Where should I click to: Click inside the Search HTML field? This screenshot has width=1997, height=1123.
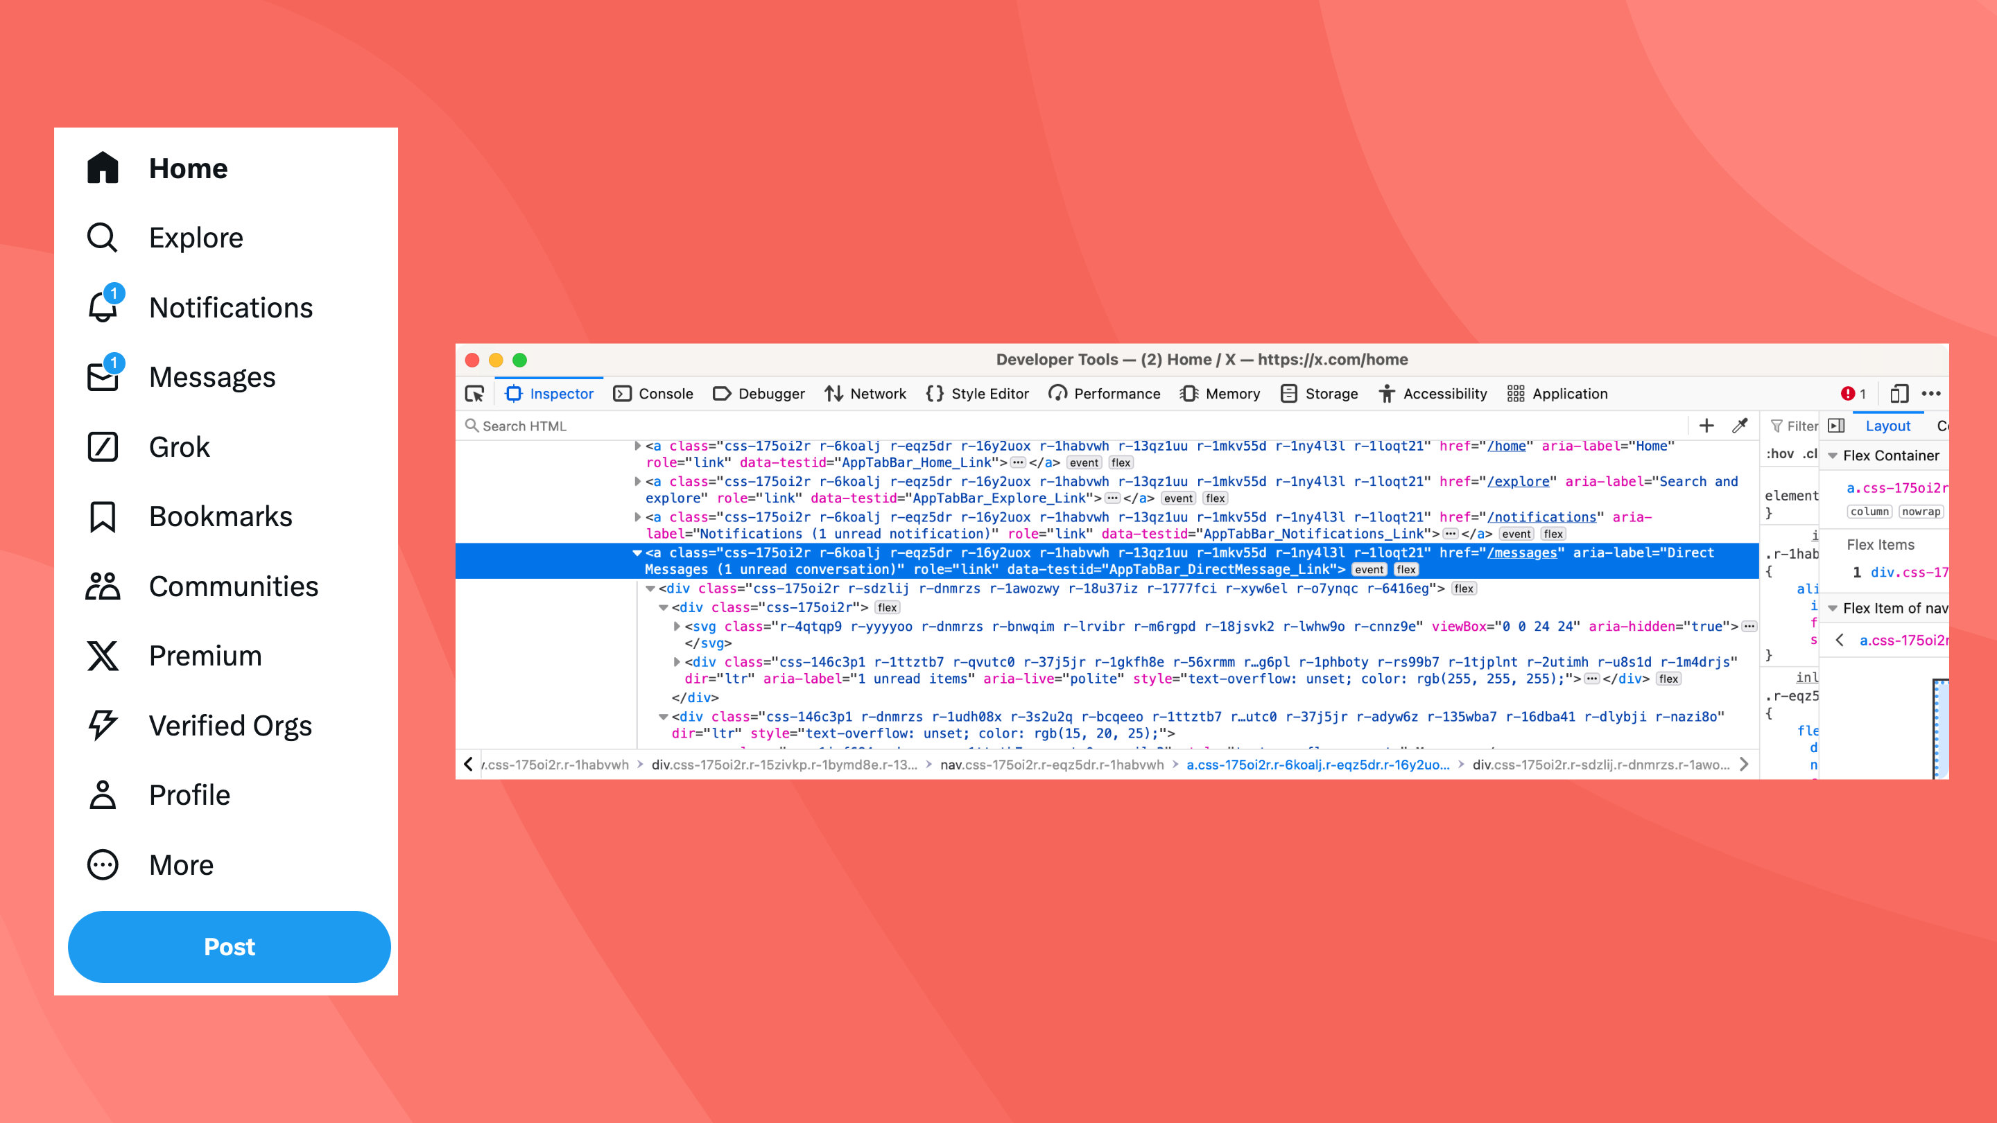point(543,426)
